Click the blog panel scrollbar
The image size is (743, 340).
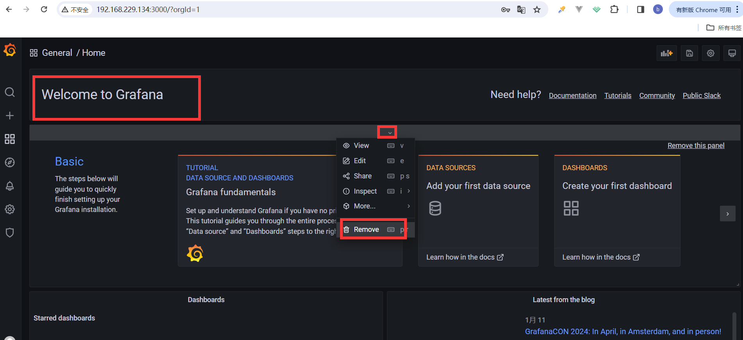pyautogui.click(x=734, y=326)
